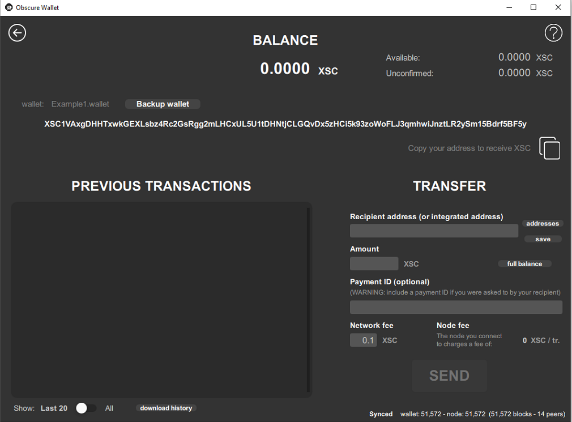
Task: Open the saved addresses list
Action: tap(542, 224)
